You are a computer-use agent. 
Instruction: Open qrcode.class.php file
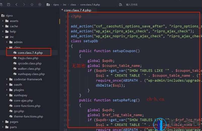30,63
